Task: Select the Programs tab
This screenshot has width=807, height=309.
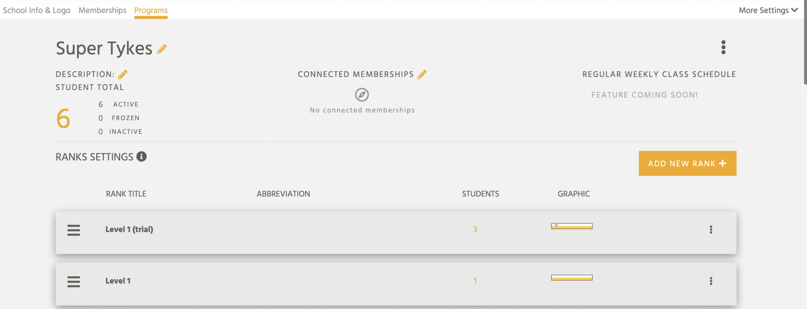Action: click(151, 11)
